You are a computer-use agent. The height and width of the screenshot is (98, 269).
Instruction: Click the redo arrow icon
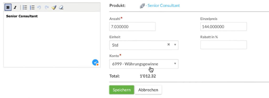[x=47, y=7]
